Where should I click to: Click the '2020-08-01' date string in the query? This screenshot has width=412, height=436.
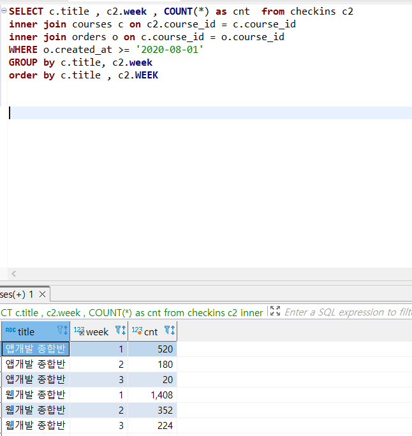point(170,50)
